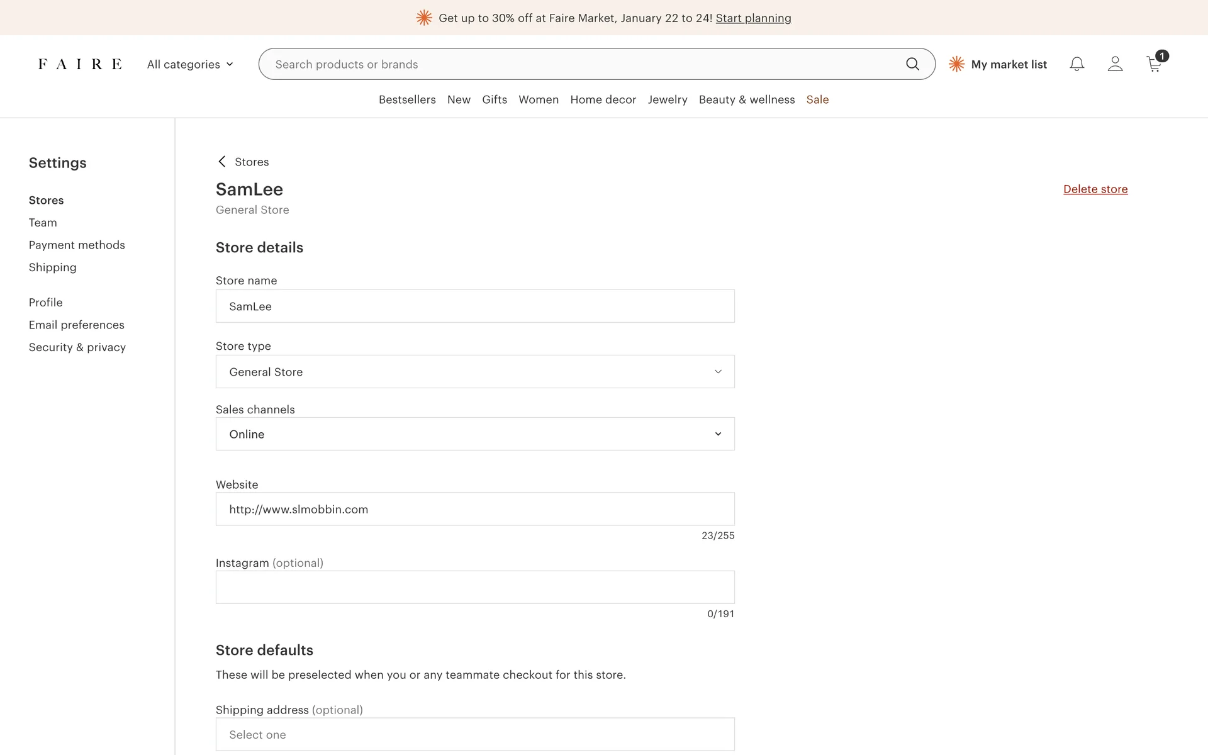Click the search magnifier icon
Viewport: 1208px width, 755px height.
coord(912,64)
